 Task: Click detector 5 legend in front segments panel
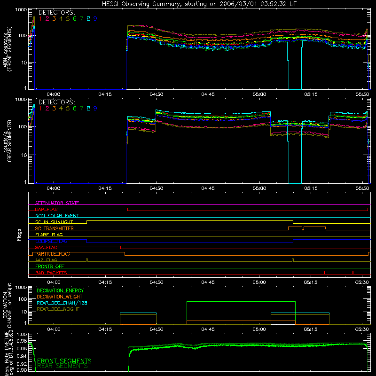point(68,19)
